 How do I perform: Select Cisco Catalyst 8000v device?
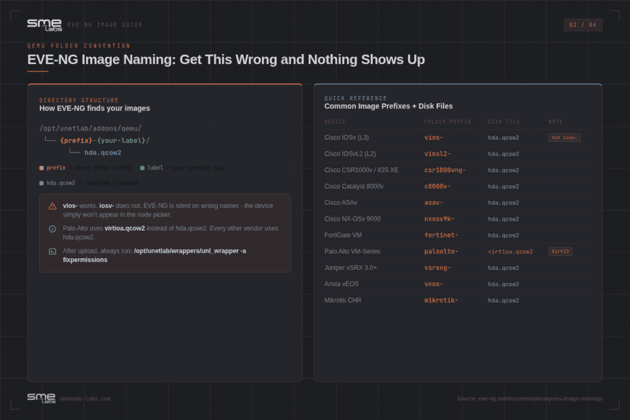354,186
